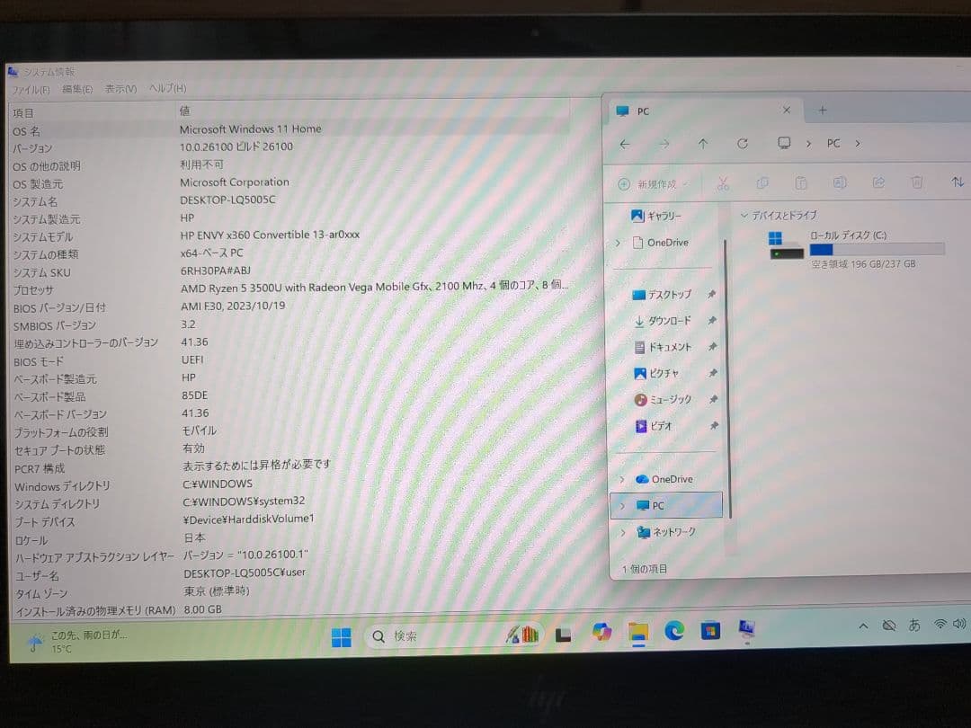Refresh the File Explorer view
The width and height of the screenshot is (971, 728).
coord(743,144)
